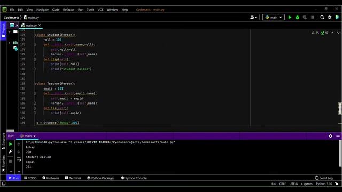342x192 pixels.
Task: Collapse the project root folder chevron
Action: click(9, 32)
